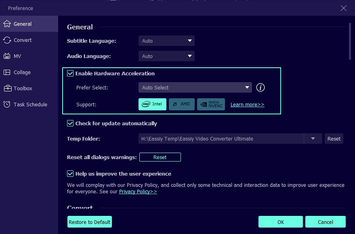Click the MV television icon
Viewport: 355px width, 234px height.
(x=7, y=56)
